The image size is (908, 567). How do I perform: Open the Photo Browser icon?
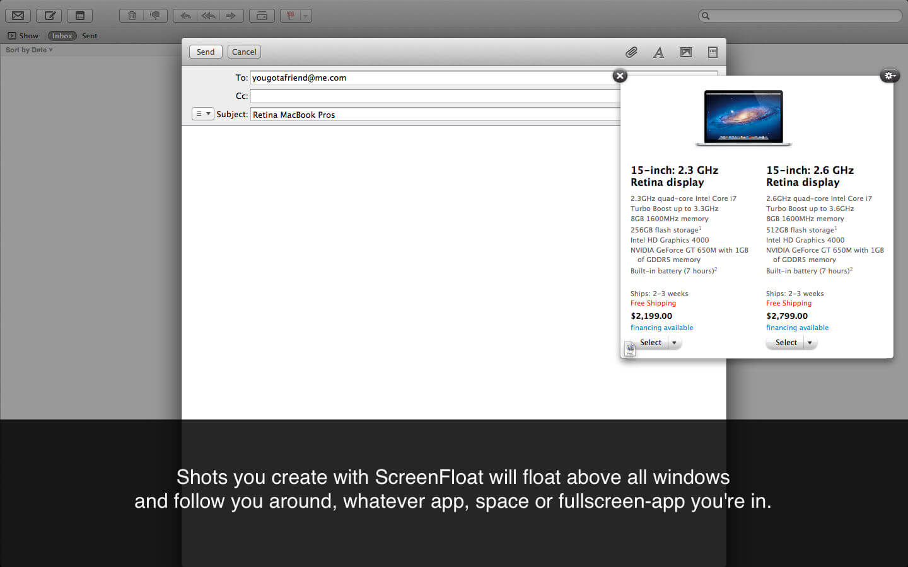[x=686, y=52]
